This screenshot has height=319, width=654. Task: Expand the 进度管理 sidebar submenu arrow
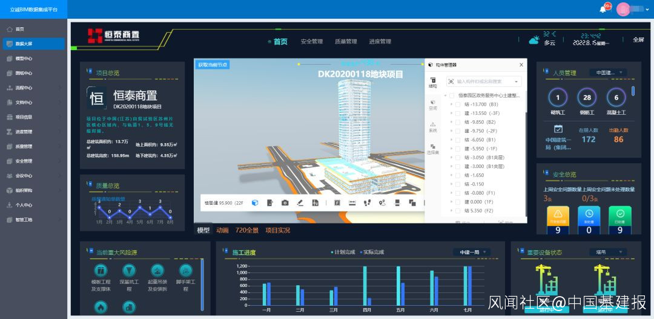coord(59,132)
